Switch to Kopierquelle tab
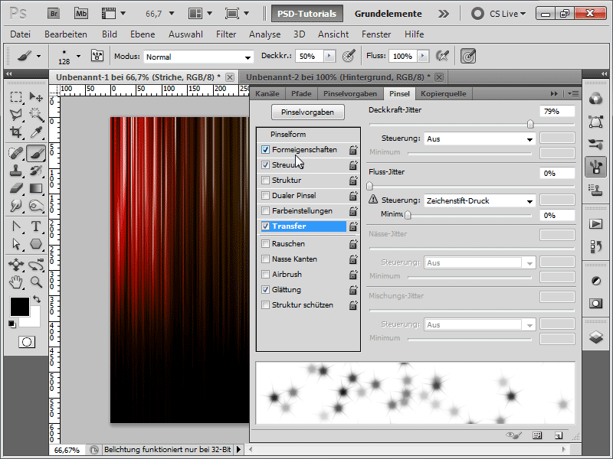This screenshot has height=459, width=613. point(444,94)
